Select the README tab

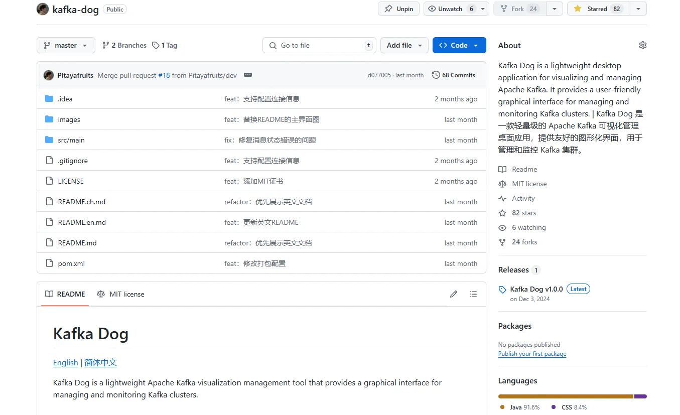click(x=65, y=294)
